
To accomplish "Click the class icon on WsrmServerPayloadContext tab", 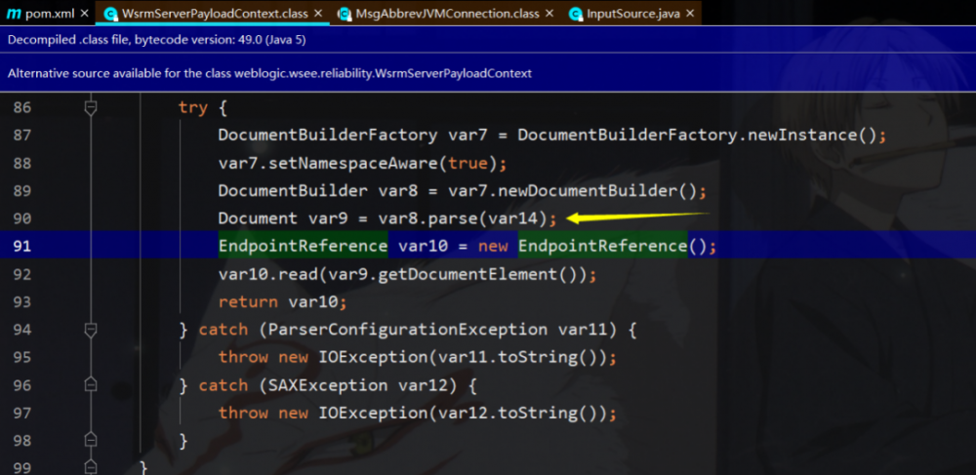I will click(110, 13).
